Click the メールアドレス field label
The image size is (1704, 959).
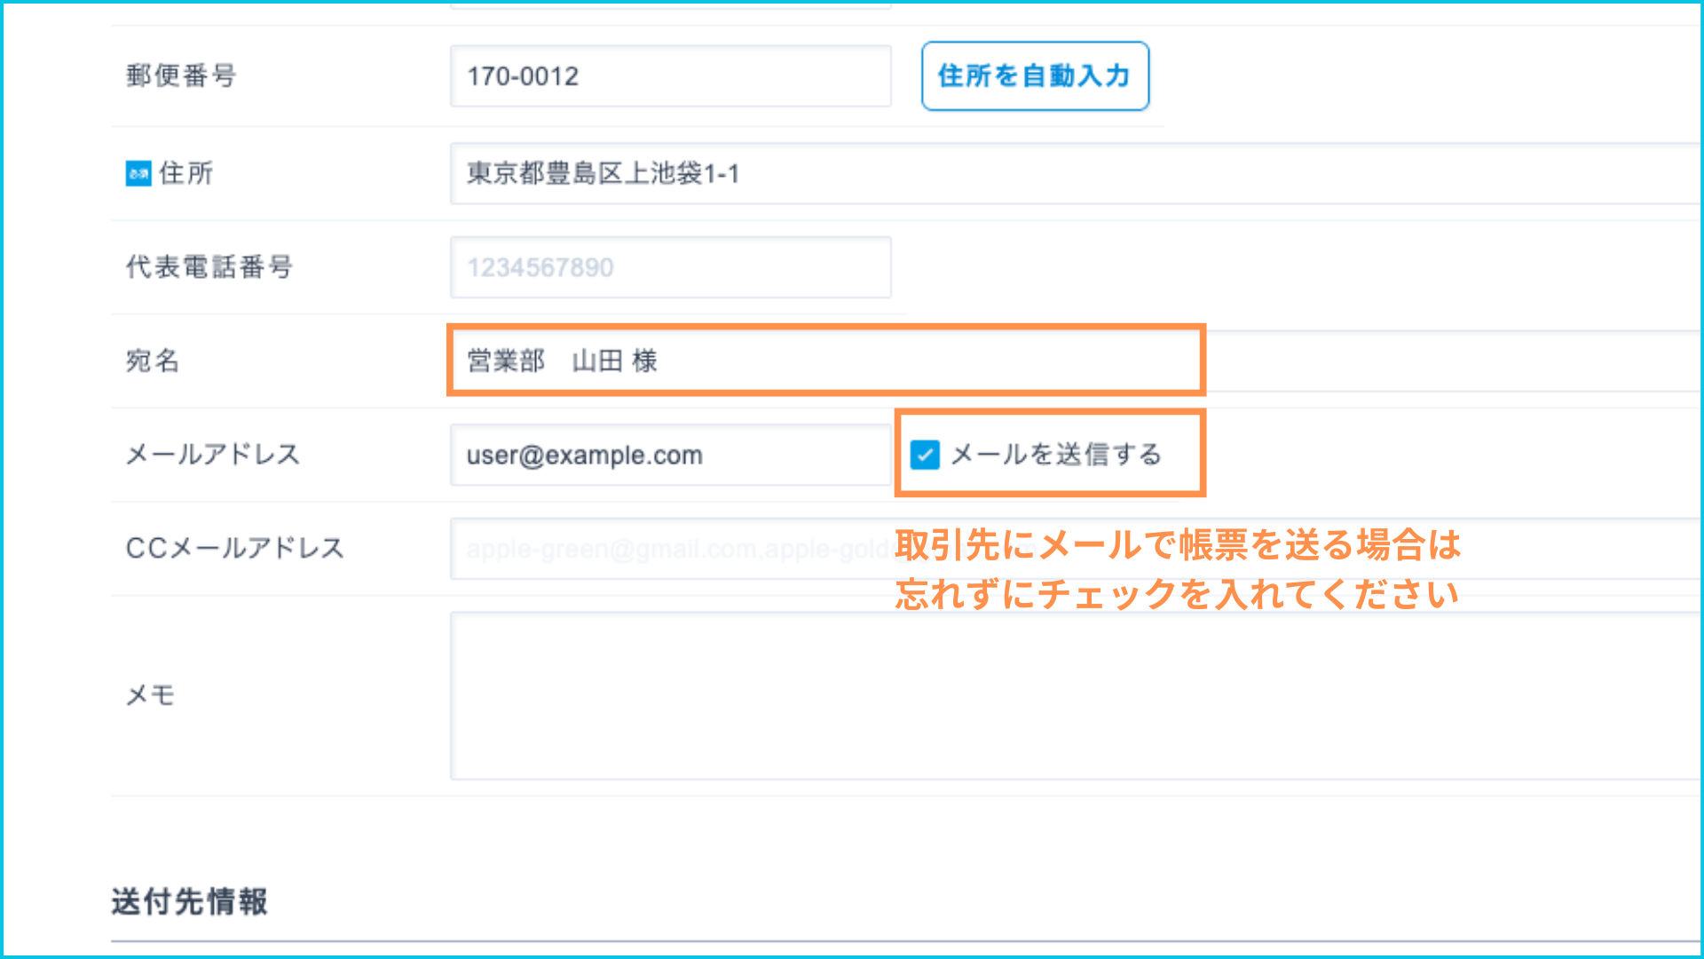coord(213,455)
